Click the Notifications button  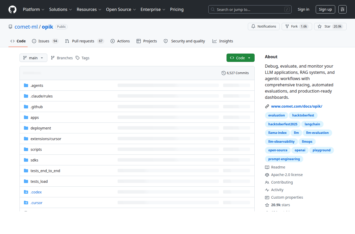point(264,27)
